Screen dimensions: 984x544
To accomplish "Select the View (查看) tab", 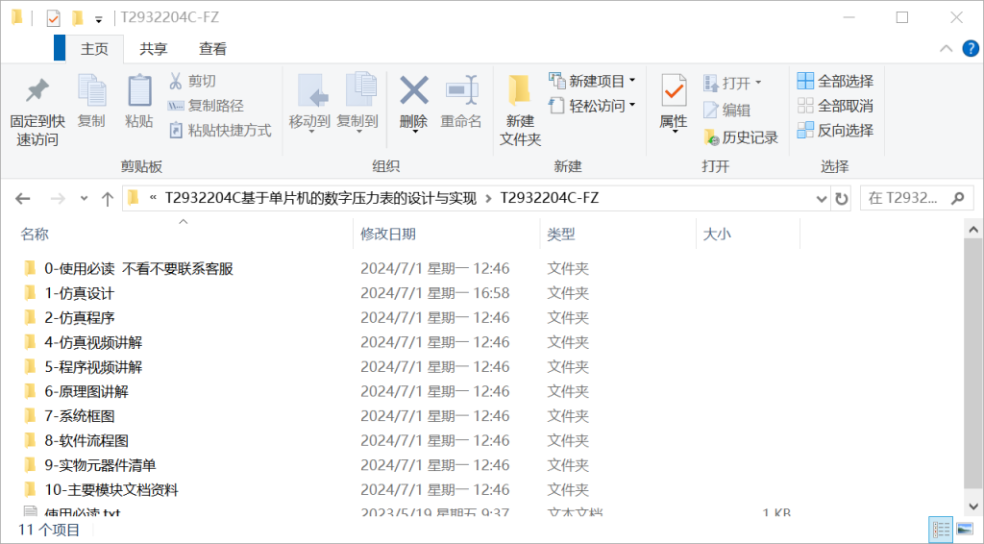I will [x=212, y=49].
